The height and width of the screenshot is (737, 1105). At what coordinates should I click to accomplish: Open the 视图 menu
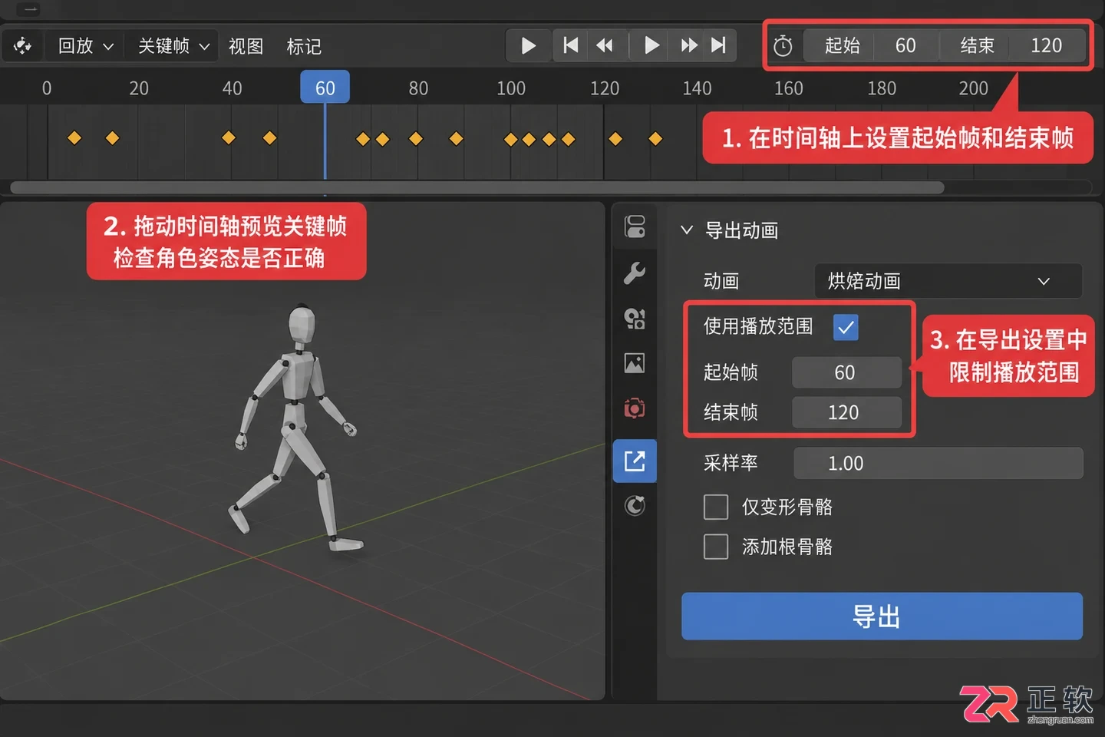coord(246,46)
